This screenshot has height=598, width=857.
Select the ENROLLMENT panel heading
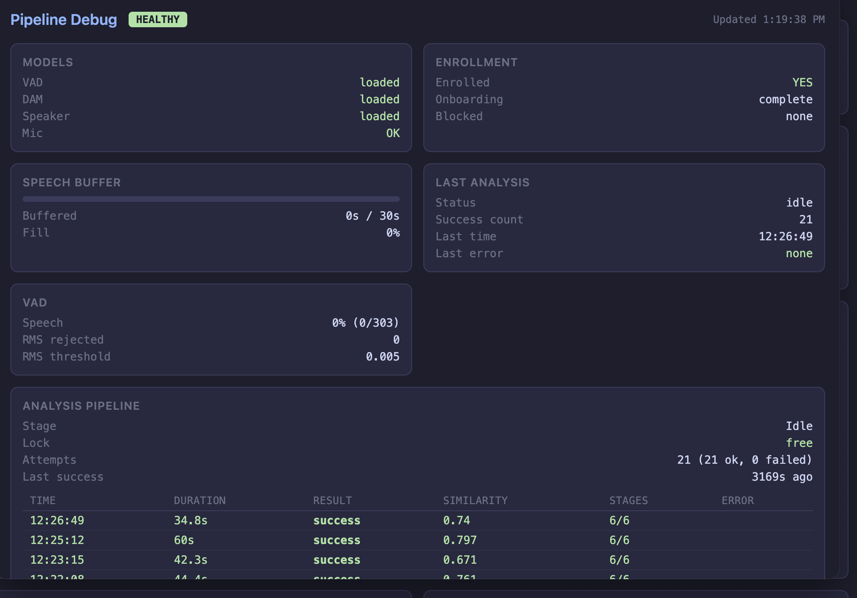click(476, 62)
